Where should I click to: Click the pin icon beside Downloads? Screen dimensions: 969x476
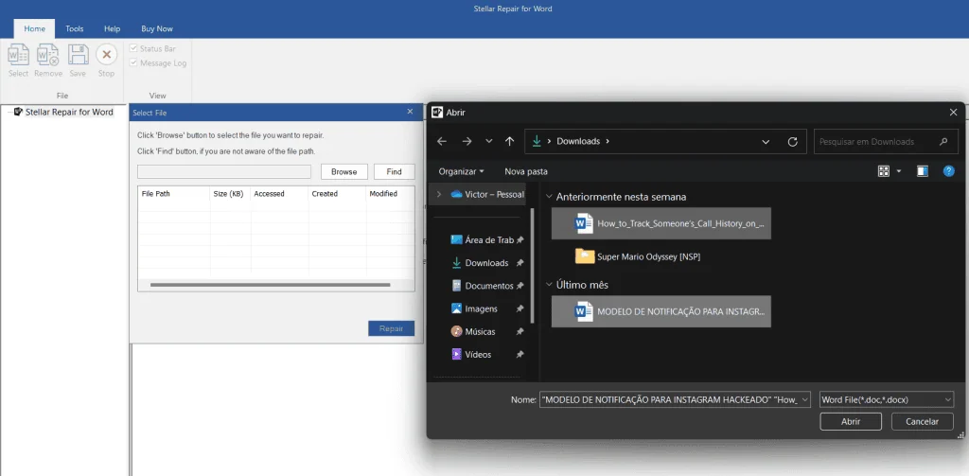[520, 263]
